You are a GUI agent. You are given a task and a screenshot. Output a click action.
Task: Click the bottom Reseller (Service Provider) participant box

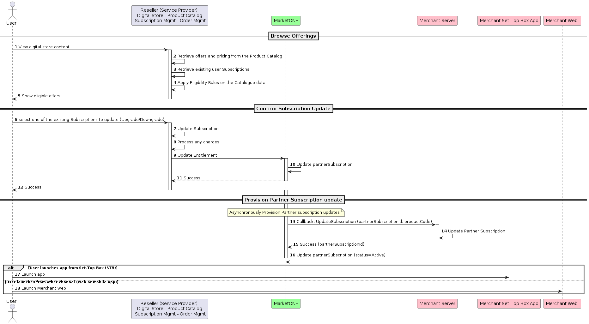coord(170,309)
